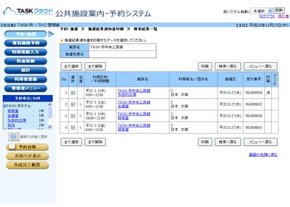Open the 料金収納 menu

tap(25, 61)
